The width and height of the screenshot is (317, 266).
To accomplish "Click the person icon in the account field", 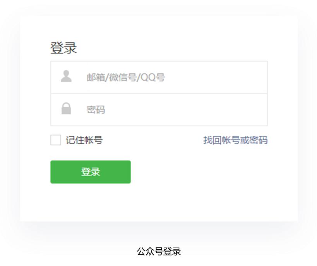I will [67, 77].
